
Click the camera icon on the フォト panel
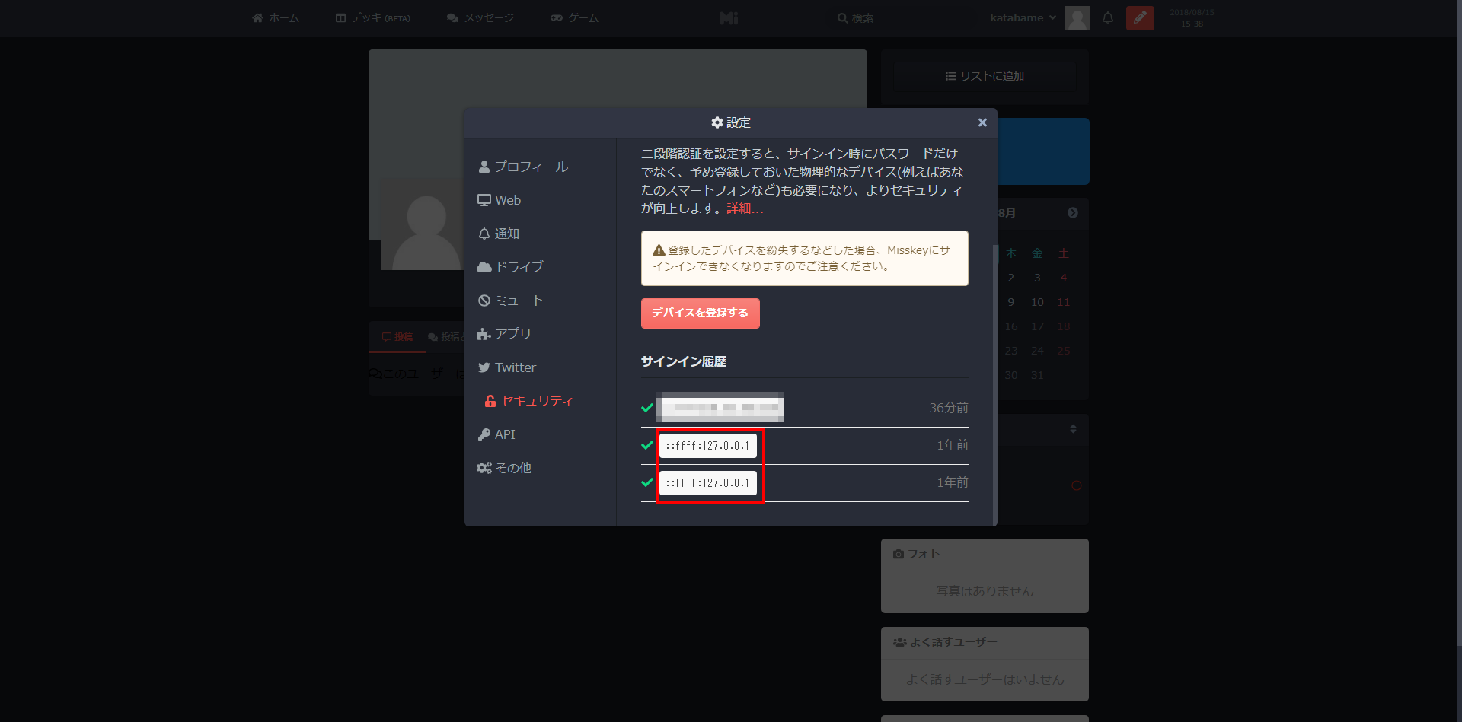(897, 554)
